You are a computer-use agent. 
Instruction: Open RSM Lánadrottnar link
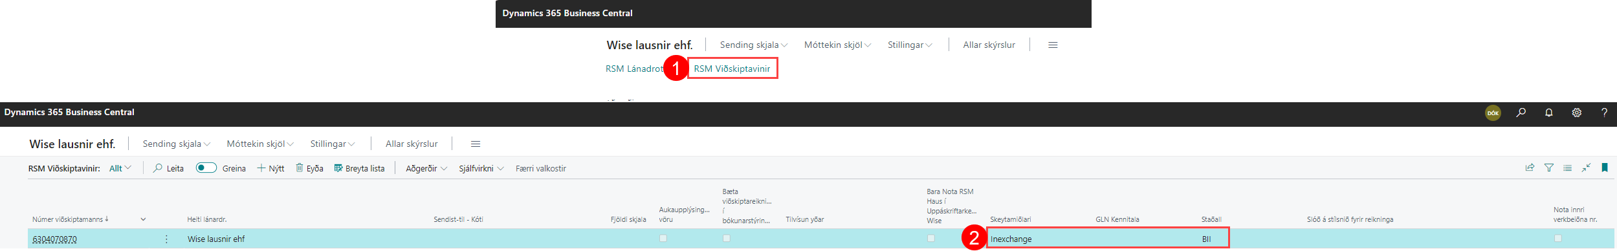click(635, 69)
